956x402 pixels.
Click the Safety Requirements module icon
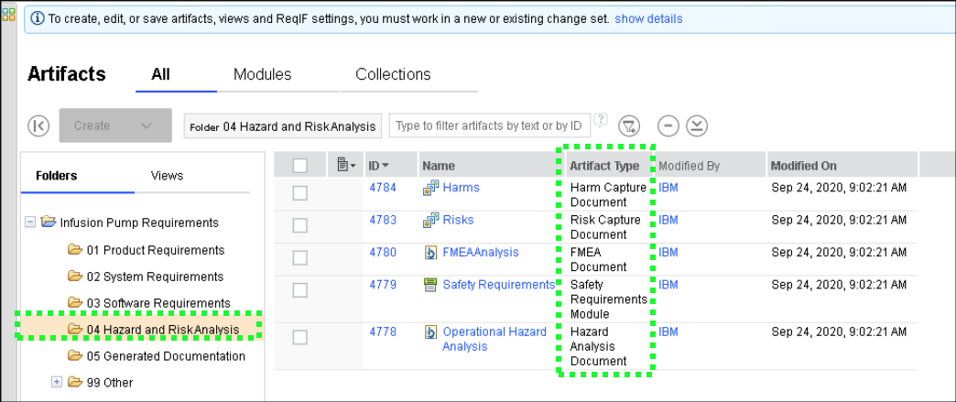[x=430, y=285]
